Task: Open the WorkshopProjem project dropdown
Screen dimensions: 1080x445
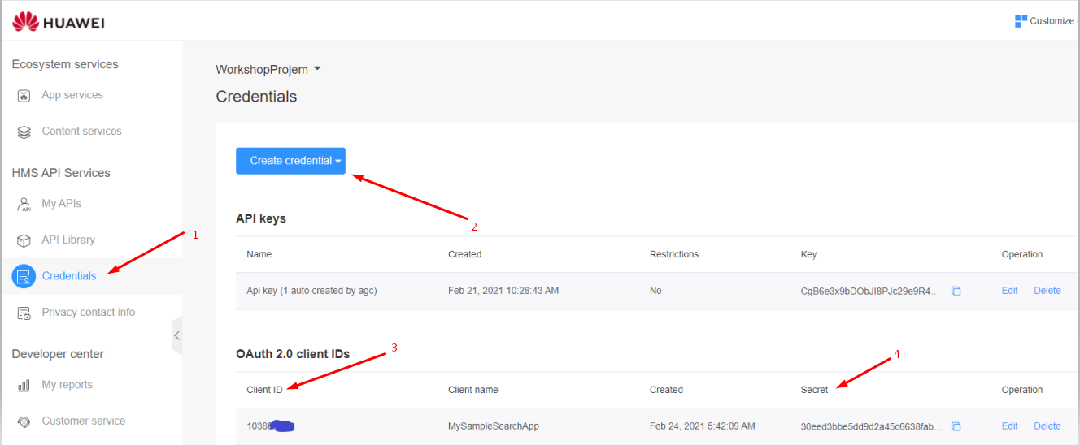Action: pyautogui.click(x=268, y=70)
